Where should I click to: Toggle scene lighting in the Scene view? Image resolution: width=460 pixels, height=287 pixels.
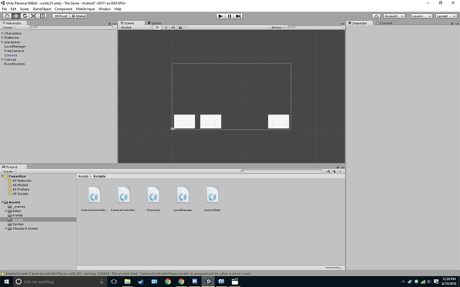pos(165,27)
